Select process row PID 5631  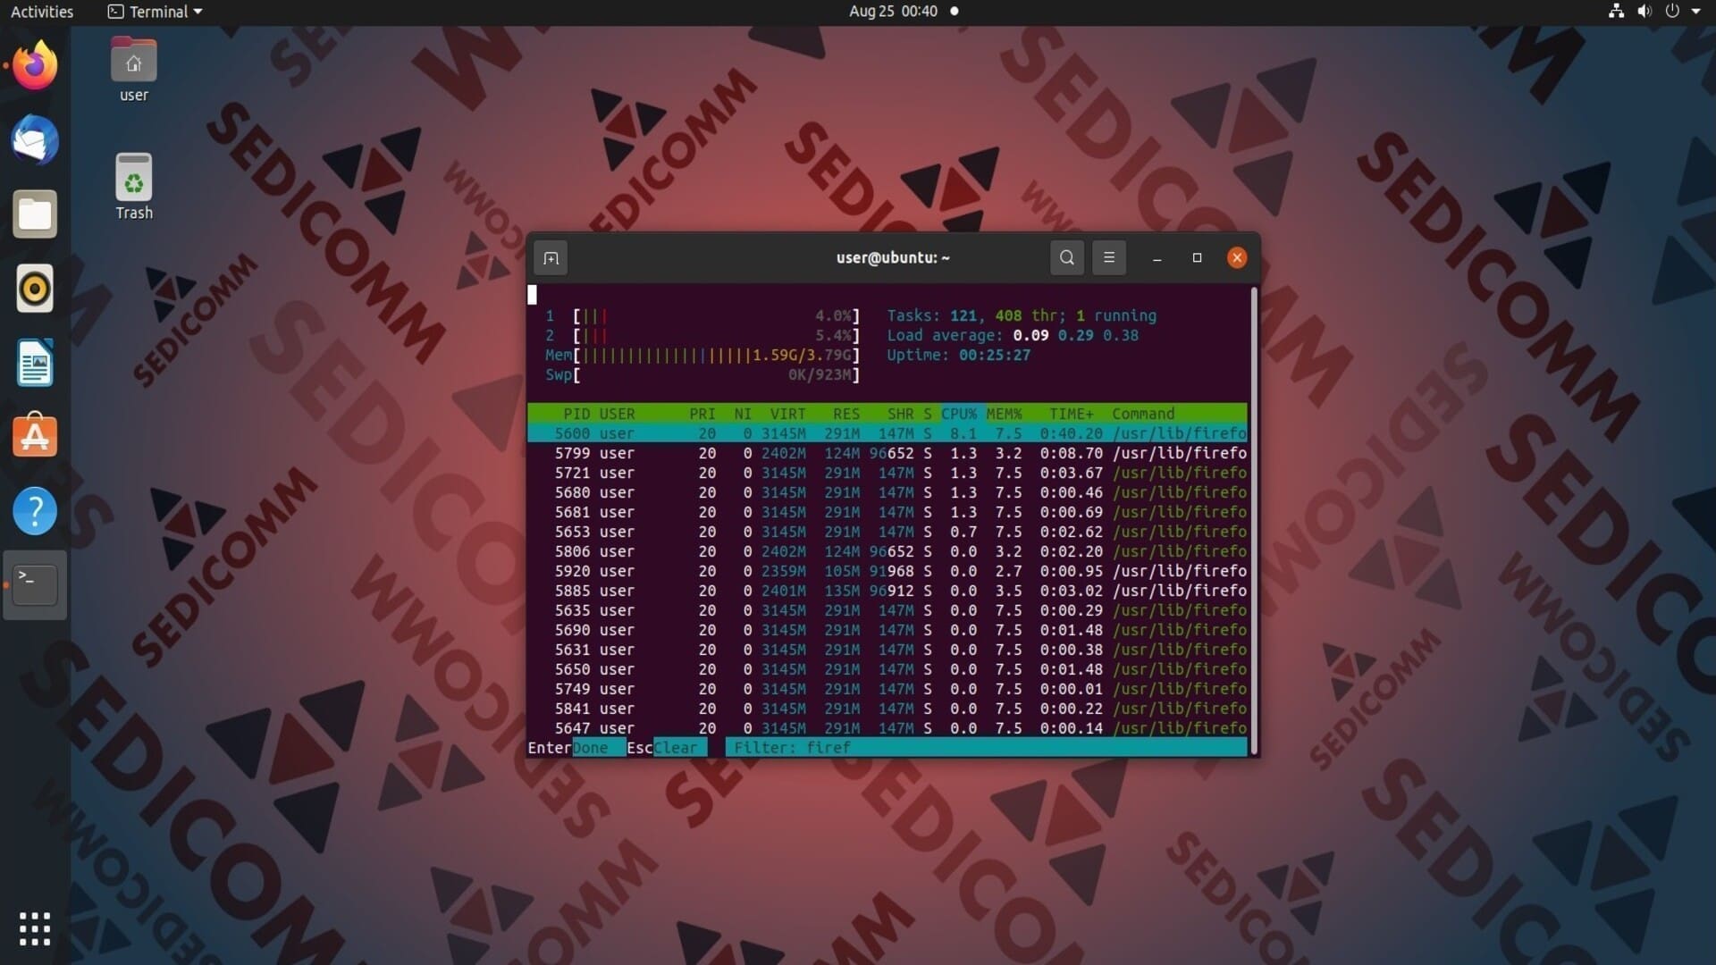887,650
